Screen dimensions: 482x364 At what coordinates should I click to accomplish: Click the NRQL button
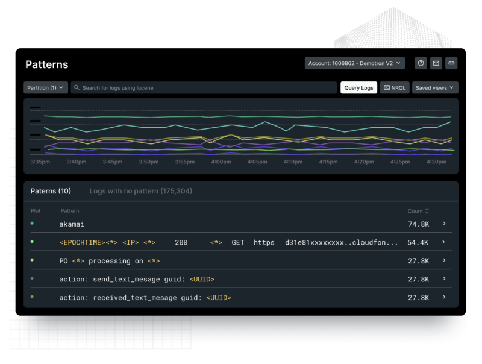pos(395,87)
